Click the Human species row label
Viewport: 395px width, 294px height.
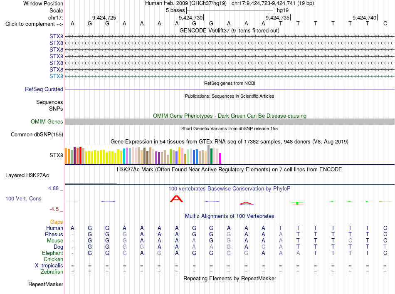tap(54, 228)
